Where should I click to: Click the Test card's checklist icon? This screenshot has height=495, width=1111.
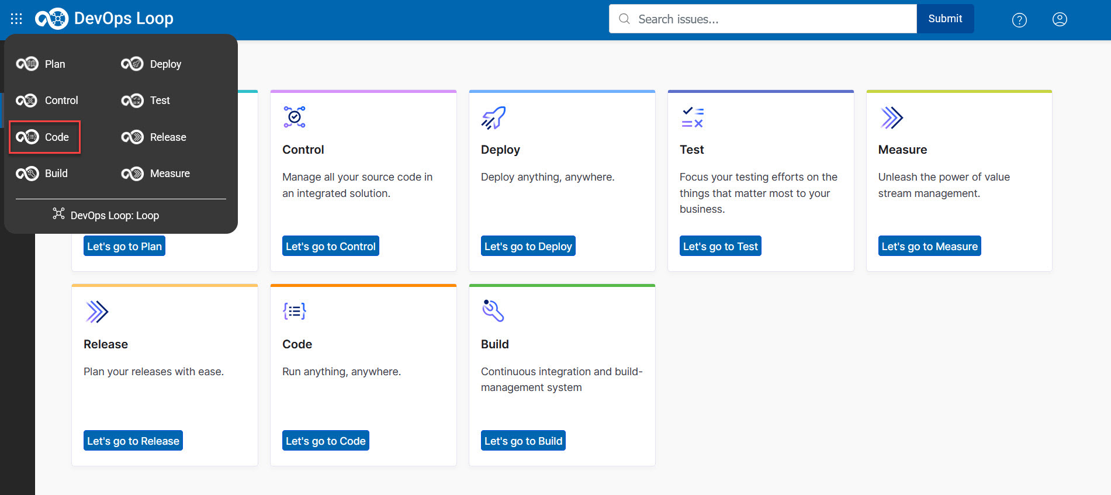coord(693,117)
